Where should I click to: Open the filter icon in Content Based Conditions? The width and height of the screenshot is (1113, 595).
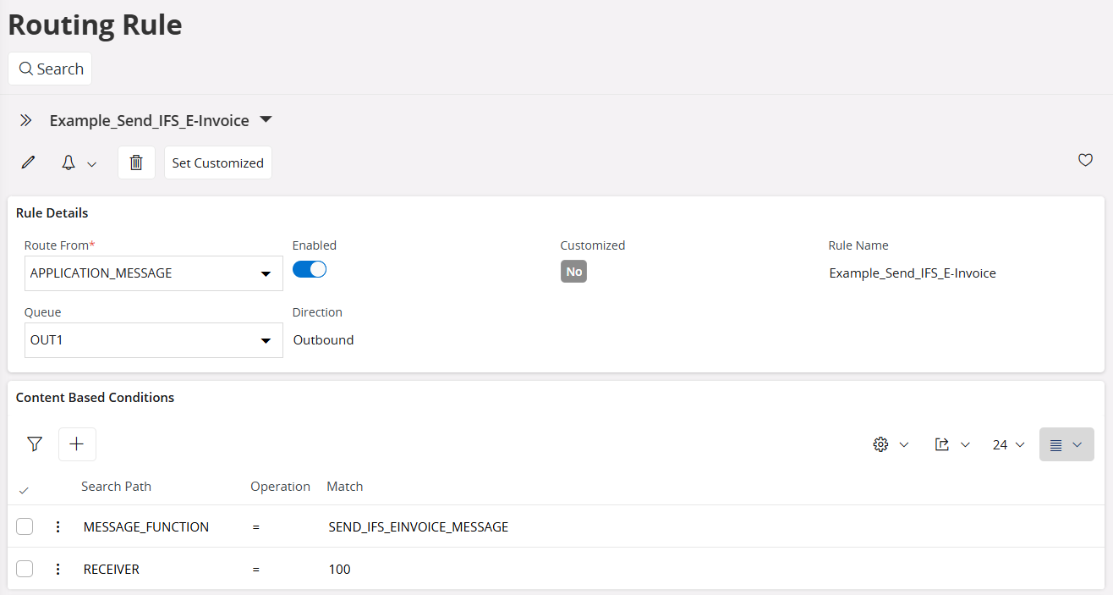click(34, 443)
